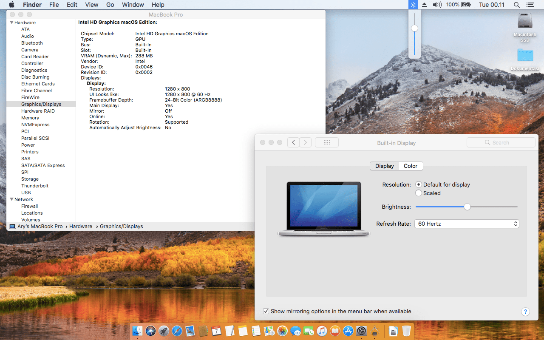Open Contacts book in the Dock

(x=203, y=331)
